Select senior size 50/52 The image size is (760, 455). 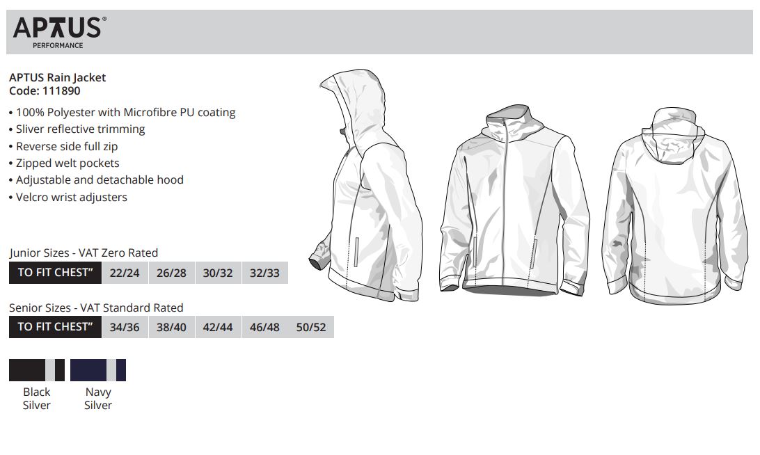(311, 327)
